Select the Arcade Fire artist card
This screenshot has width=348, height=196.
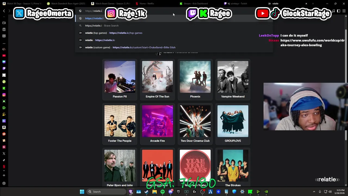click(157, 124)
